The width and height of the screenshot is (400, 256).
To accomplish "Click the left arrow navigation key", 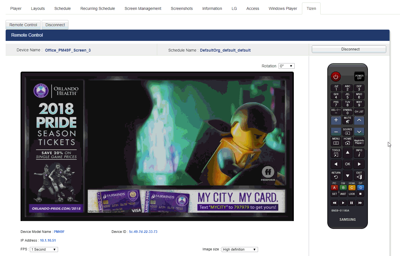I will [336, 164].
